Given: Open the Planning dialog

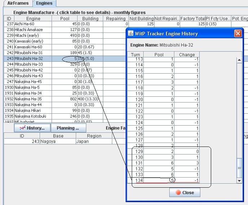Looking at the screenshot, I should coord(69,128).
